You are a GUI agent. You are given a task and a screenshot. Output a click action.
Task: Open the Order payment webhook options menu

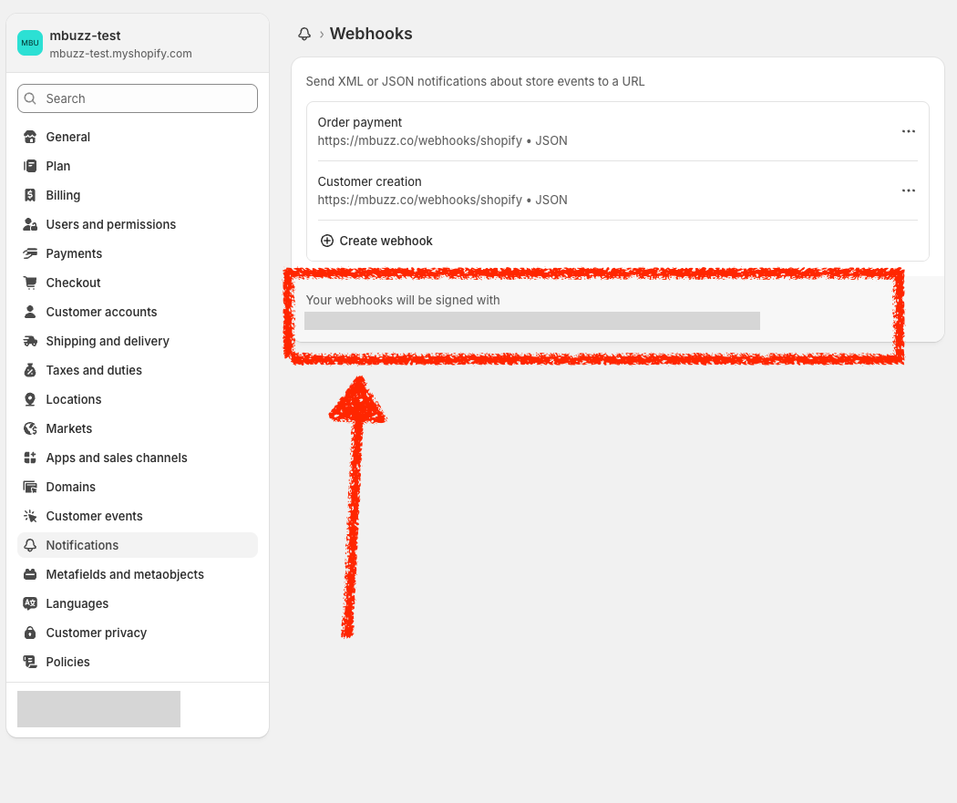(x=908, y=131)
